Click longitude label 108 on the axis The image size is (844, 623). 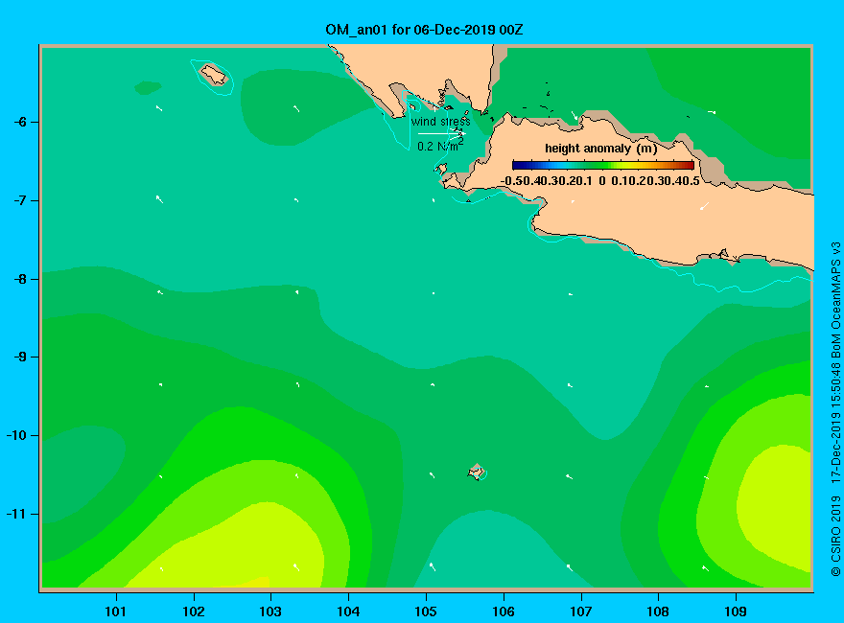(658, 611)
